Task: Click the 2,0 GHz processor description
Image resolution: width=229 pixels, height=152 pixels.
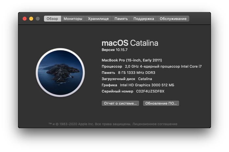Action: click(x=163, y=66)
